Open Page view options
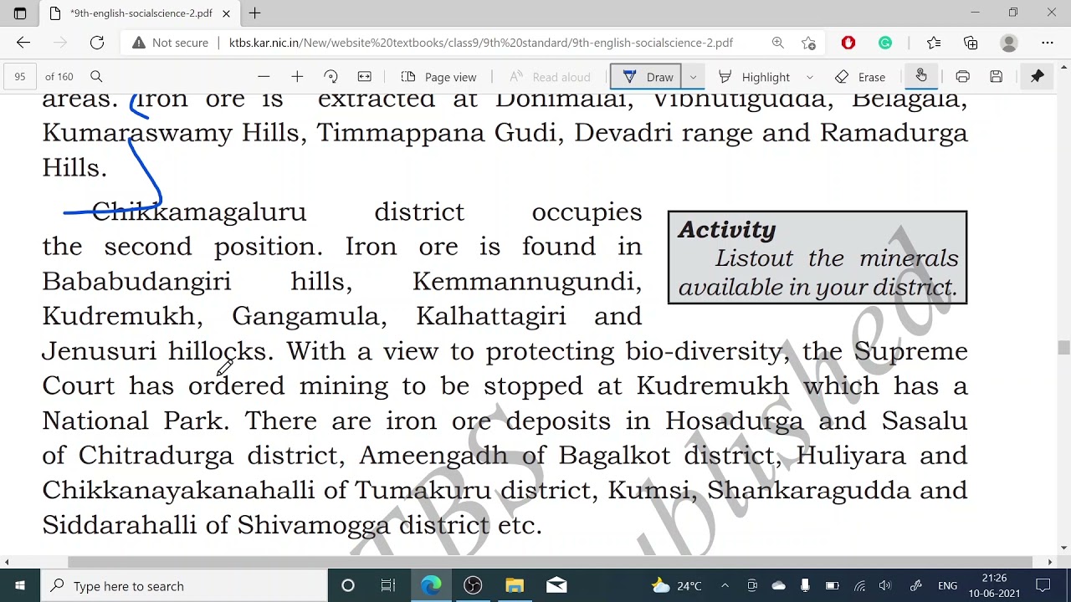The image size is (1071, 602). 438,77
